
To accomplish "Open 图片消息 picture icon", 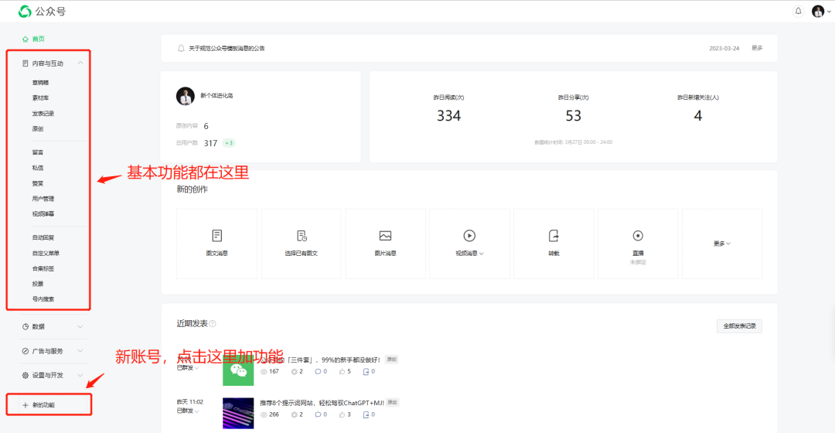I will pos(385,235).
